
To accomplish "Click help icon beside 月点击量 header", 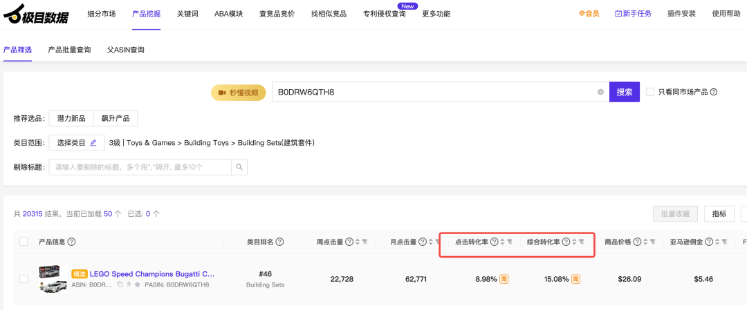I will pyautogui.click(x=423, y=242).
